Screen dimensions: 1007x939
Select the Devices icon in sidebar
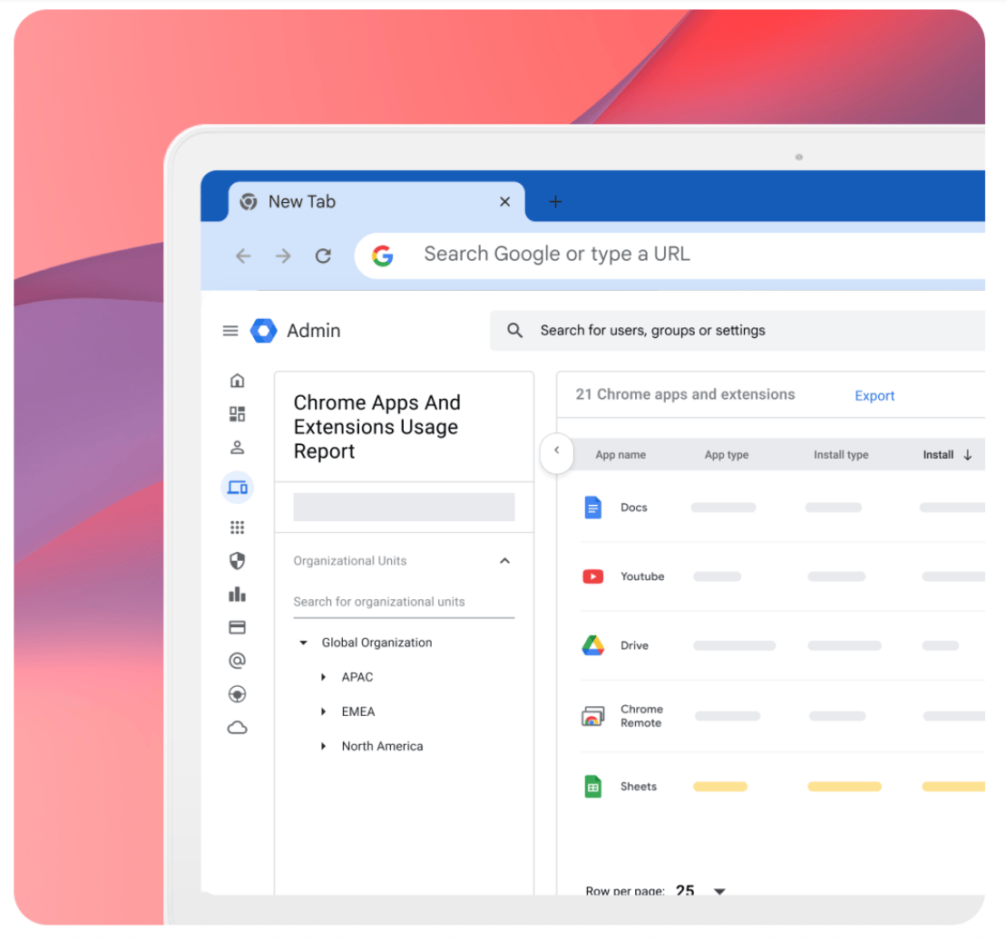[x=237, y=487]
